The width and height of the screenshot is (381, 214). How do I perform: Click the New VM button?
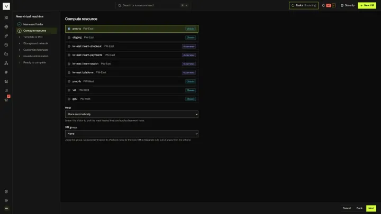point(367,5)
